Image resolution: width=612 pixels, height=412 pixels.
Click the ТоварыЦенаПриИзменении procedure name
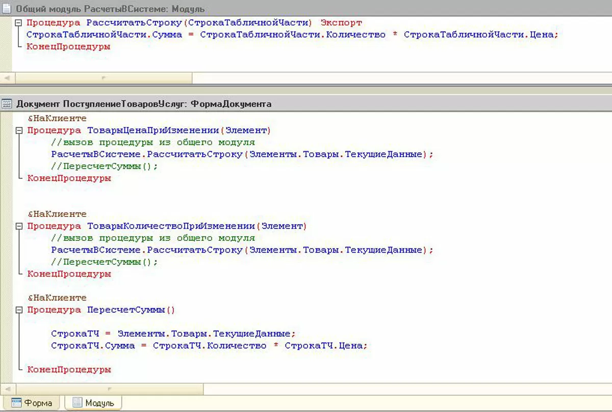[x=154, y=130]
